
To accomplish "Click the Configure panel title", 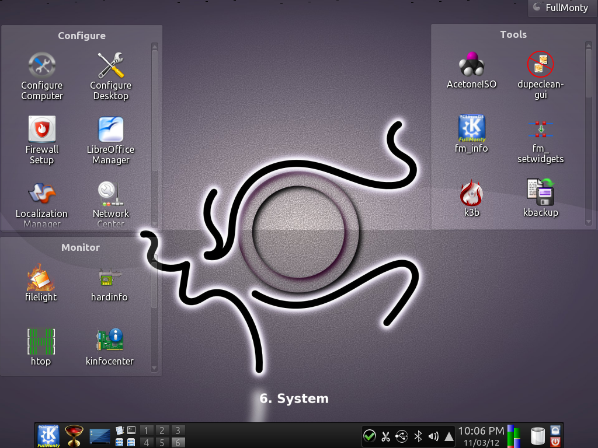I will (82, 36).
